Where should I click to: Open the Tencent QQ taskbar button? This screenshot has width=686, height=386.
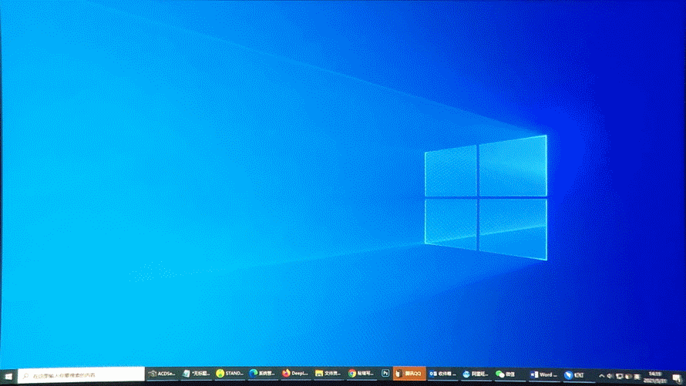click(409, 374)
